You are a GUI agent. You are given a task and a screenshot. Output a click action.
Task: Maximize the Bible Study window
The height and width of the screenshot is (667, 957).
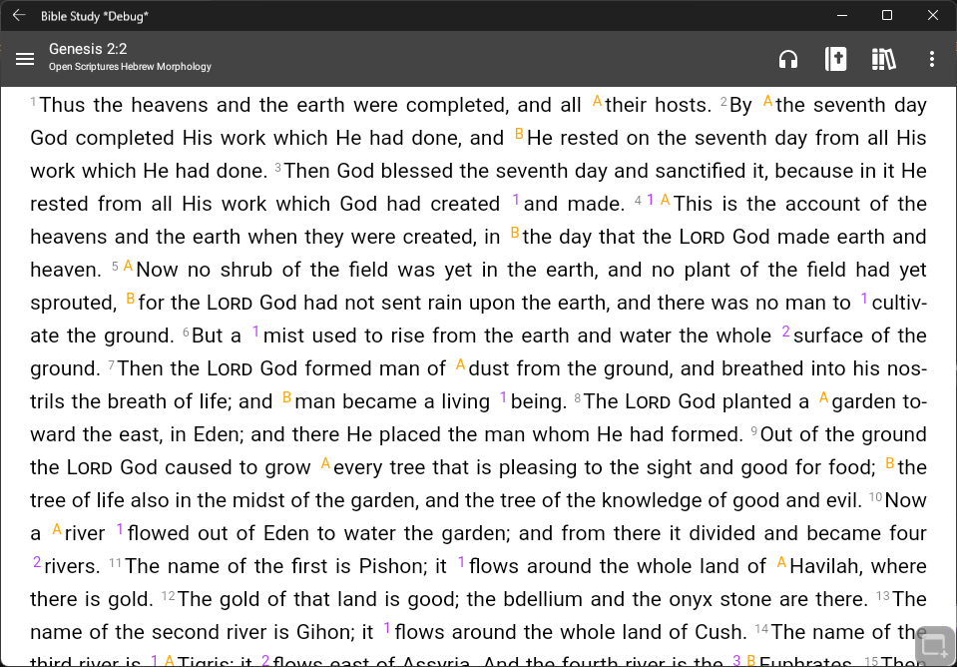tap(887, 15)
